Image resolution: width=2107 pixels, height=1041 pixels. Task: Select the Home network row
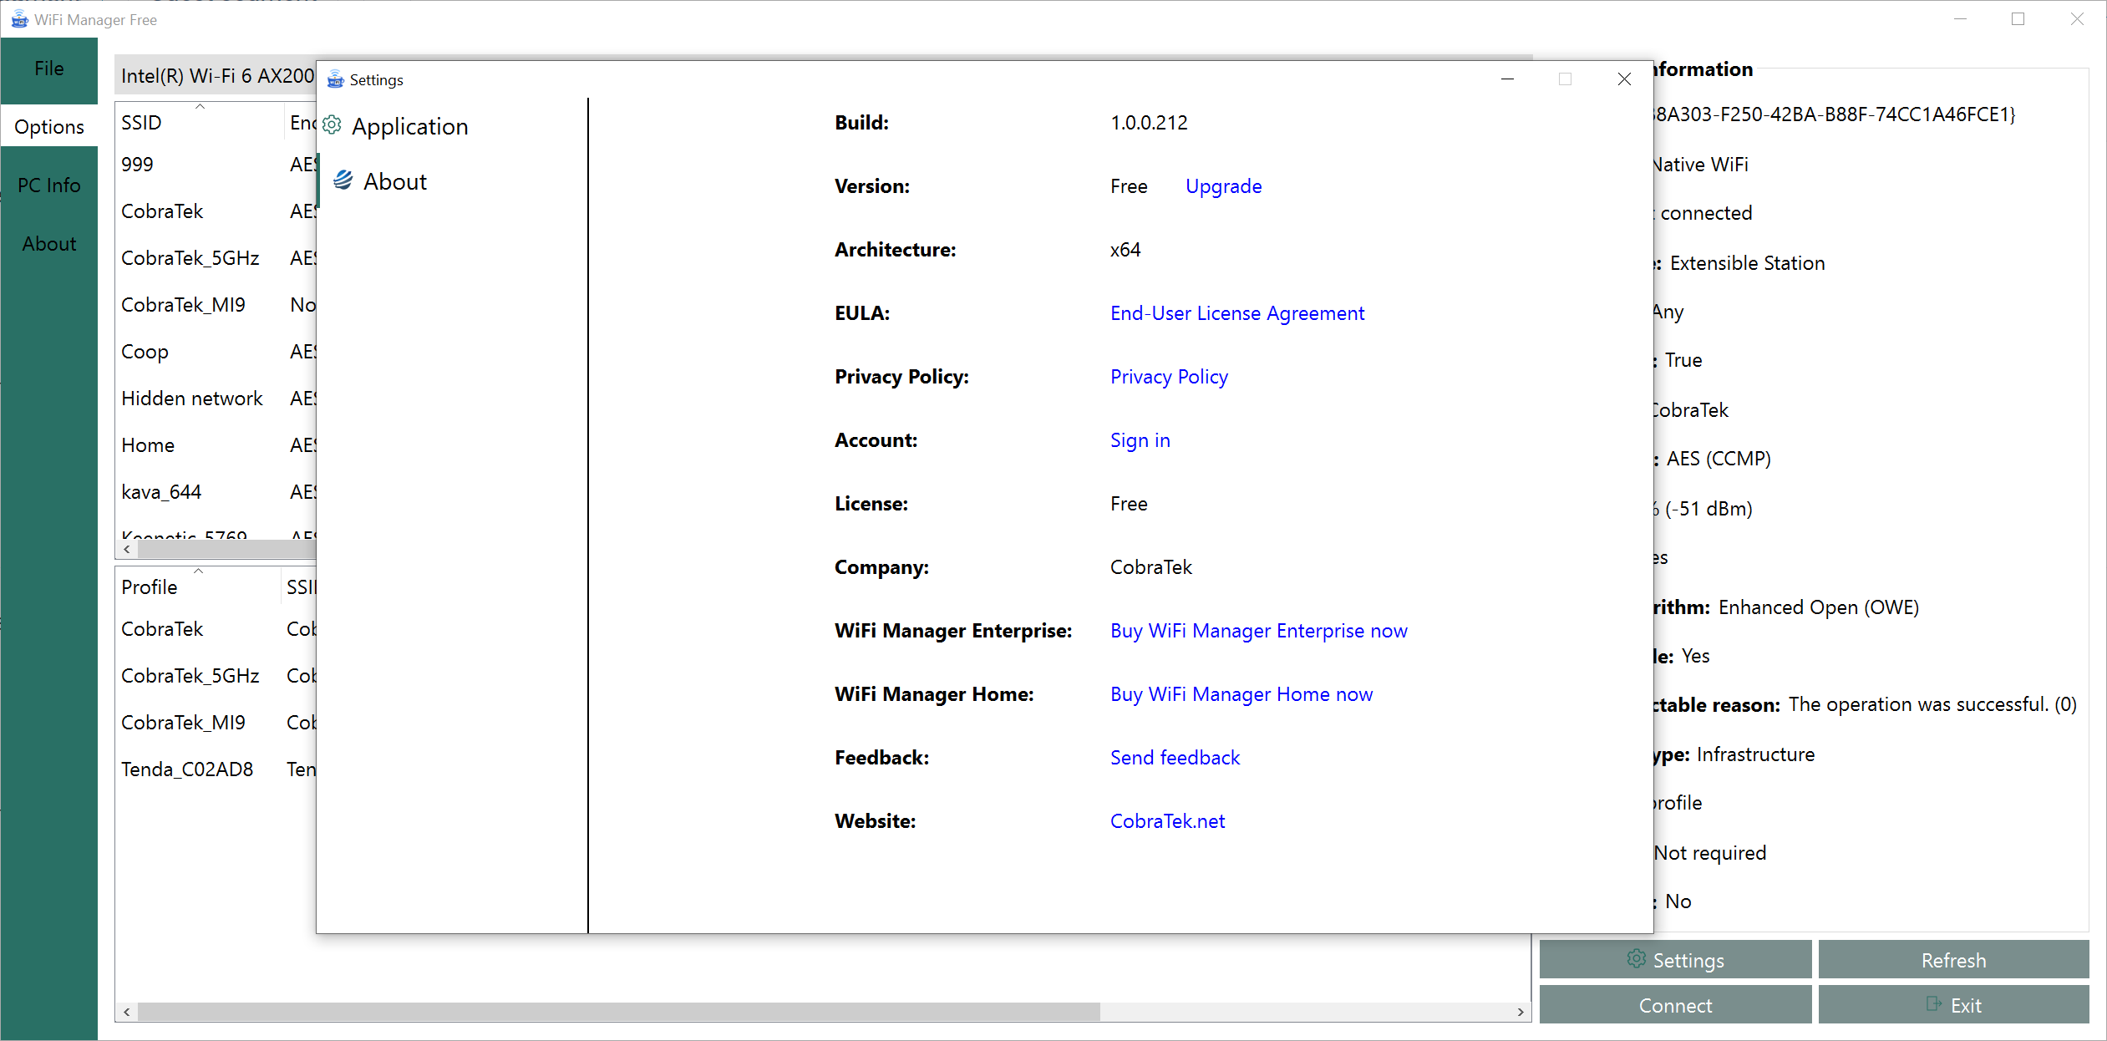(x=216, y=445)
